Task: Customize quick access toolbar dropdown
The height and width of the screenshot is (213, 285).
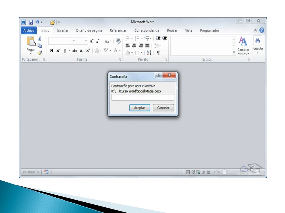Action: click(x=59, y=22)
